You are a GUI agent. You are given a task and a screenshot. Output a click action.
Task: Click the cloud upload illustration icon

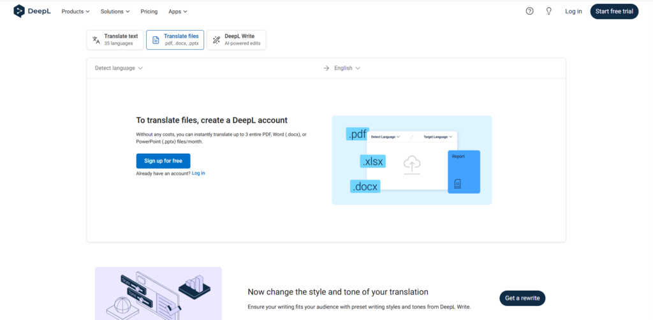pos(411,165)
